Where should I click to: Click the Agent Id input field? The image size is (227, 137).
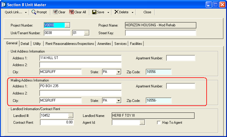[x=126, y=123]
